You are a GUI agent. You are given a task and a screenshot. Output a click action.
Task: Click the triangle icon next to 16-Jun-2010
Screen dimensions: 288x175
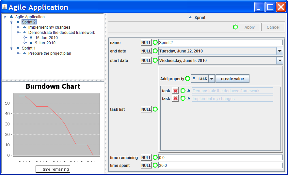coord(31,37)
